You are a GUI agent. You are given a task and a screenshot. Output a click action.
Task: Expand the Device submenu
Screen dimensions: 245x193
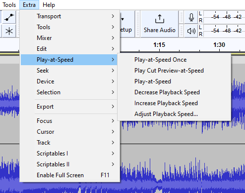coord(69,81)
